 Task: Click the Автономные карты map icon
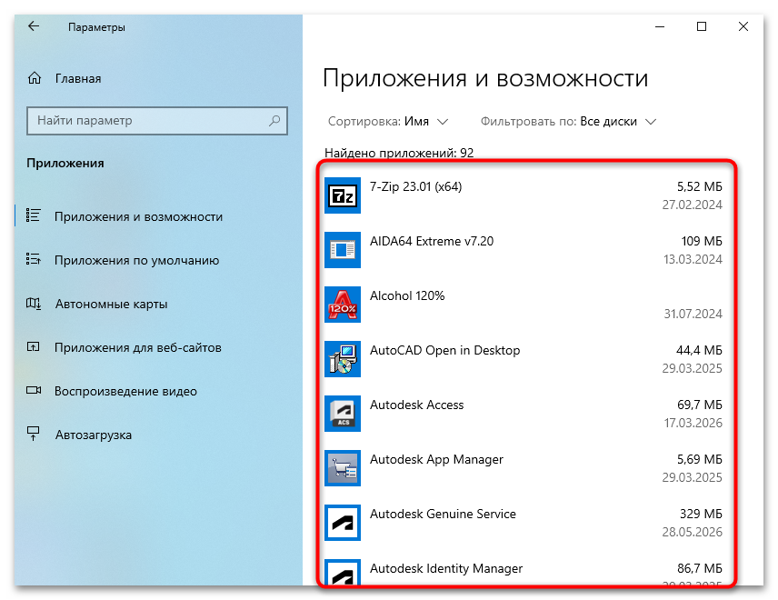click(x=34, y=304)
